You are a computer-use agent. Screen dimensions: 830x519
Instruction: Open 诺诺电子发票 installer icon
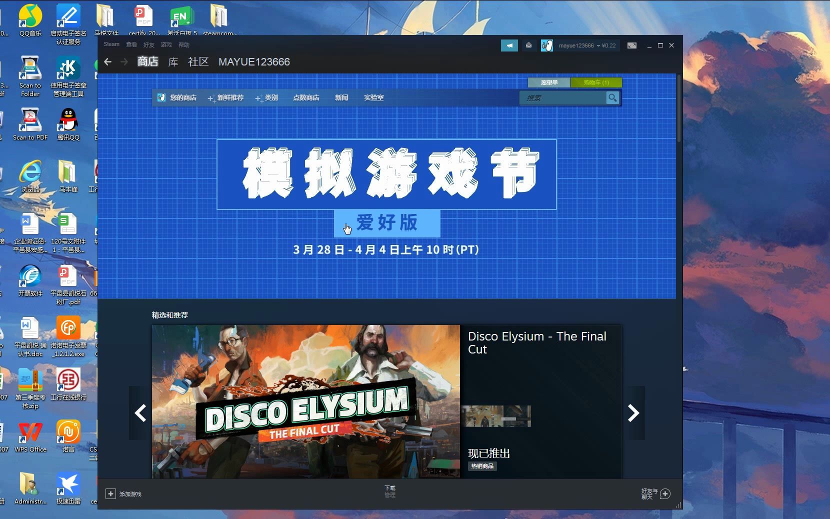68,336
